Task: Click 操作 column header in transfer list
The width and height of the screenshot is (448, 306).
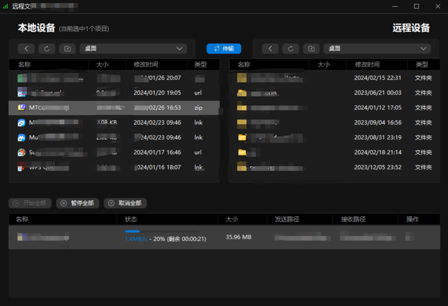Action: (x=413, y=219)
